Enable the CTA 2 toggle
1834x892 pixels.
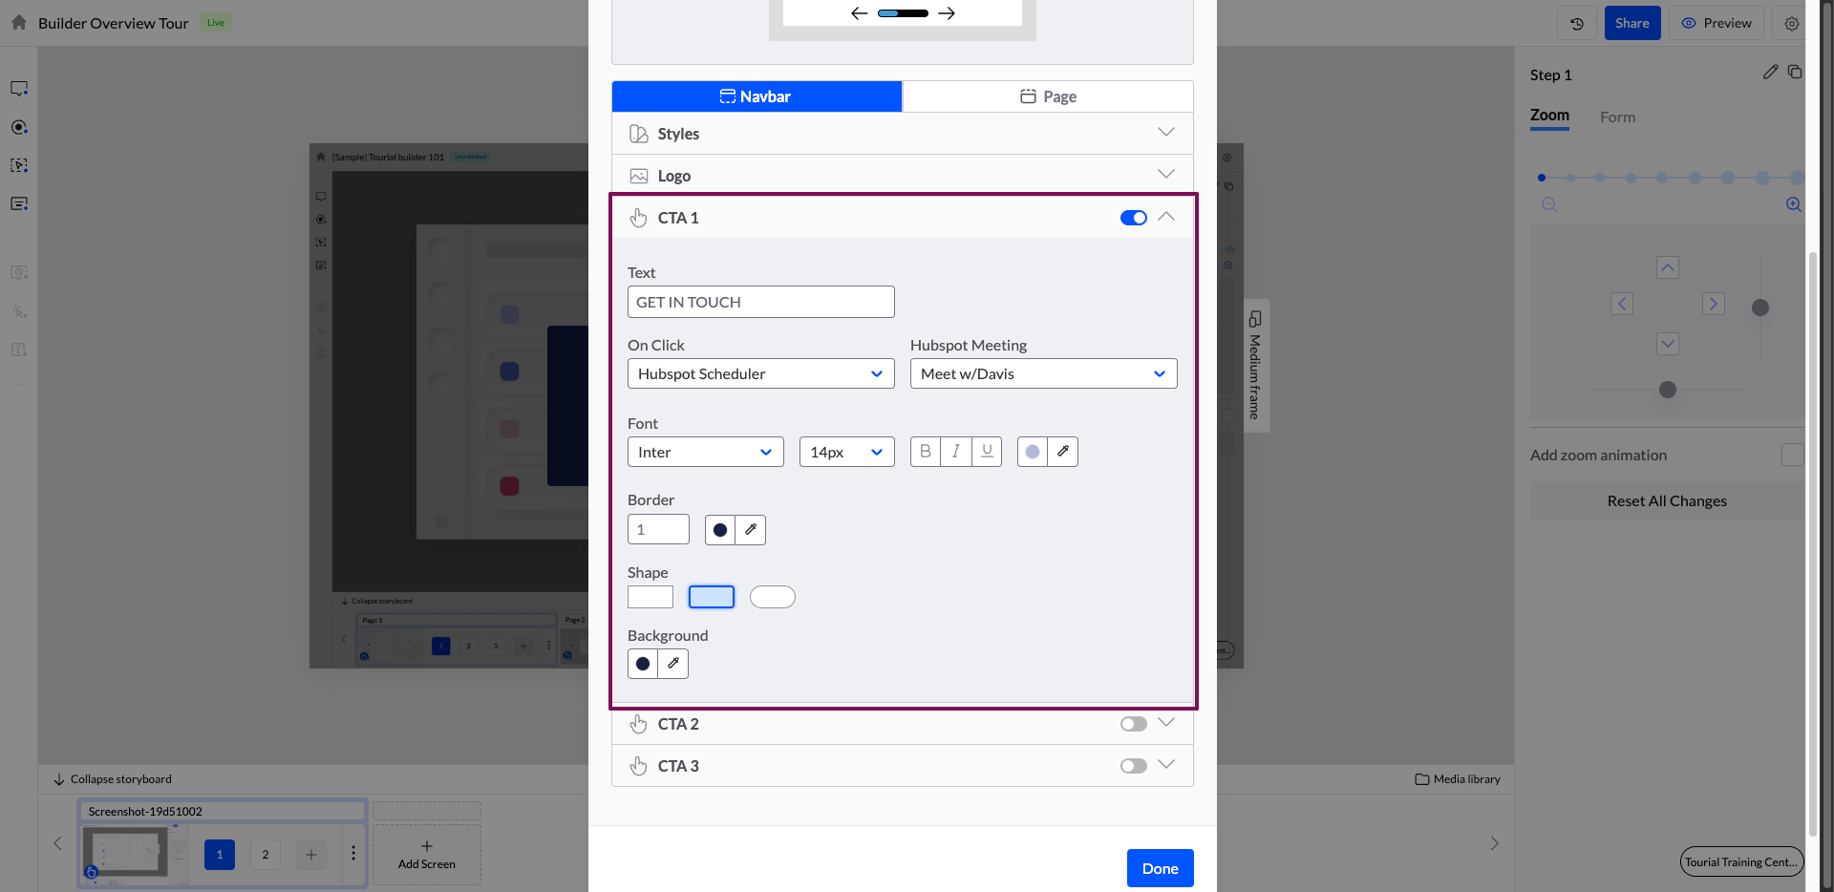(x=1134, y=724)
